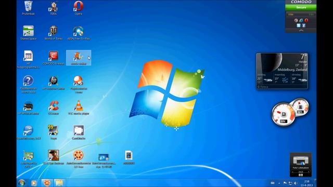333x187 pixels.
Task: Click Facebook icon in COMODO widget
Action: pyautogui.click(x=304, y=25)
